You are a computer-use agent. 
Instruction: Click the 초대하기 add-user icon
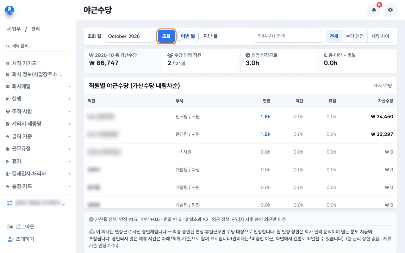[10, 239]
